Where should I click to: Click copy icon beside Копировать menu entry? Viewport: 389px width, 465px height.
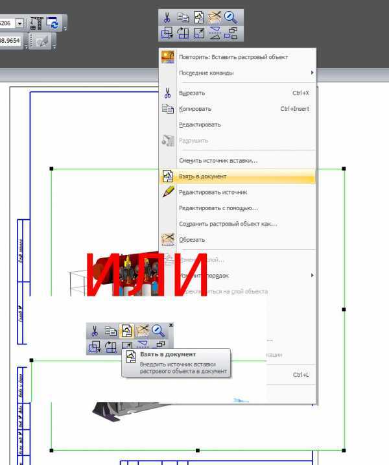click(168, 109)
